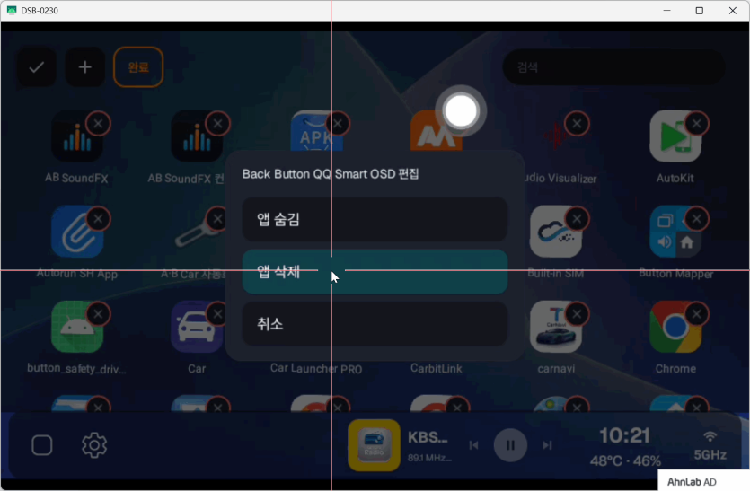
Task: Remove Button Mapper via X badge
Action: (696, 219)
